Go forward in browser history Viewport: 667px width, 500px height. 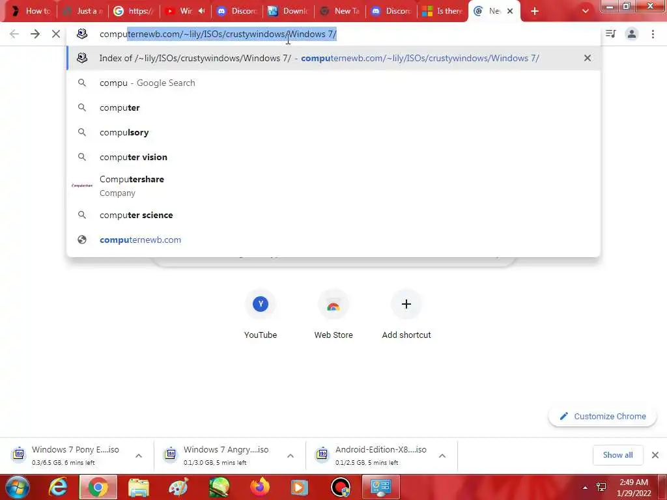click(x=35, y=34)
